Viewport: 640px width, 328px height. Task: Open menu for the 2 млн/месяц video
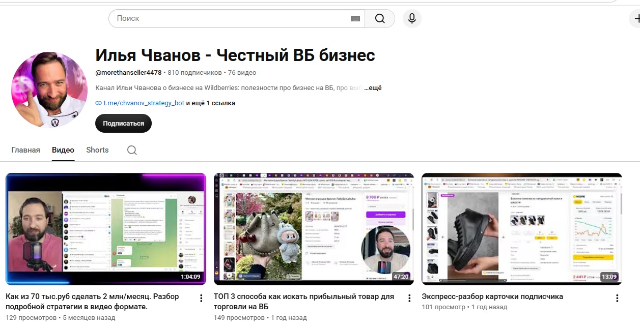point(201,298)
